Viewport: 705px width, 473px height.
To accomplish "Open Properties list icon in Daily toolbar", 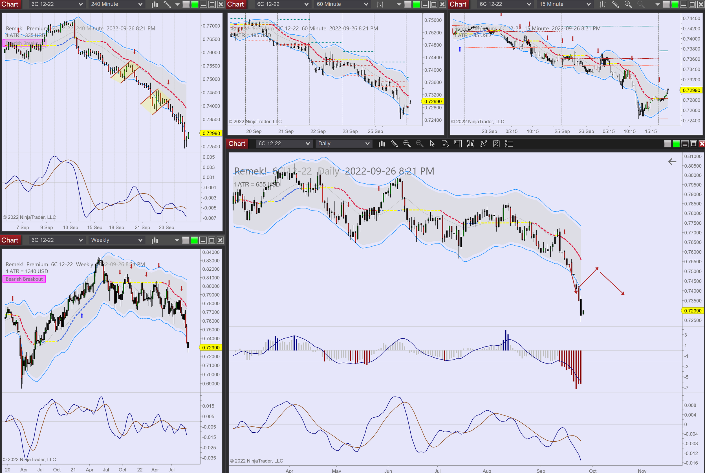I will coord(509,144).
